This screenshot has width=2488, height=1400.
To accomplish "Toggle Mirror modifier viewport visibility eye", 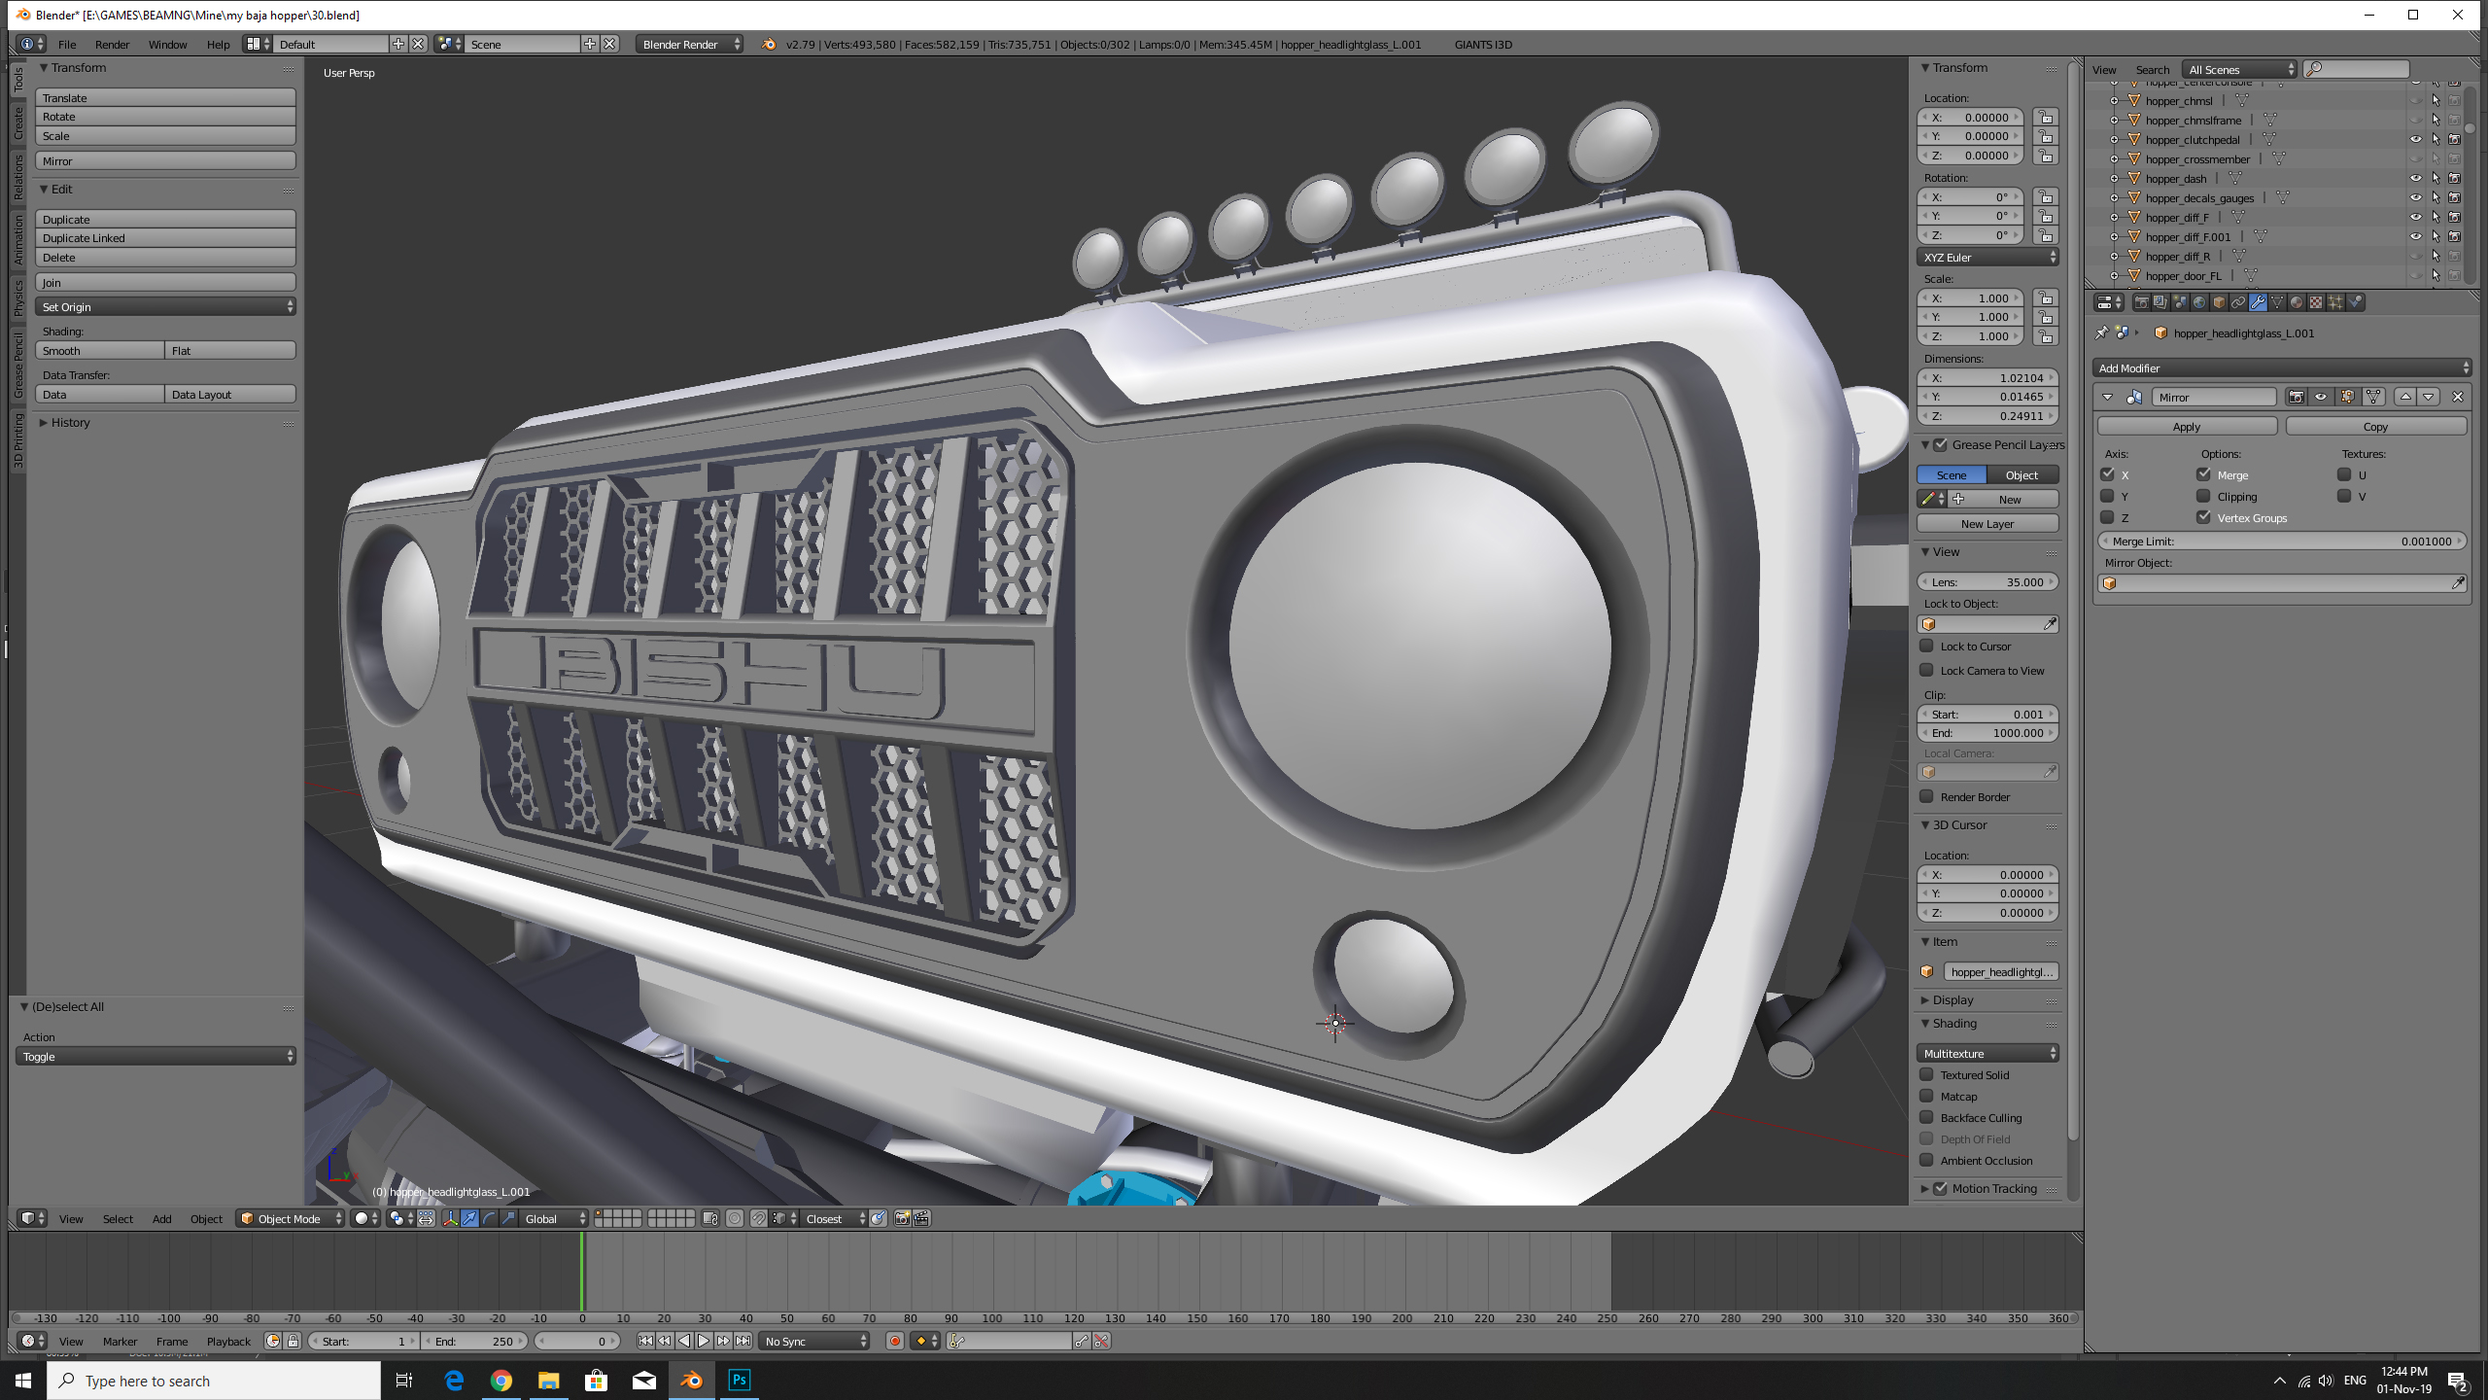I will click(2321, 397).
